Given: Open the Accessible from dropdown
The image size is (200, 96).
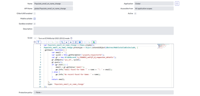Looking at the screenshot, I should [x=154, y=9].
